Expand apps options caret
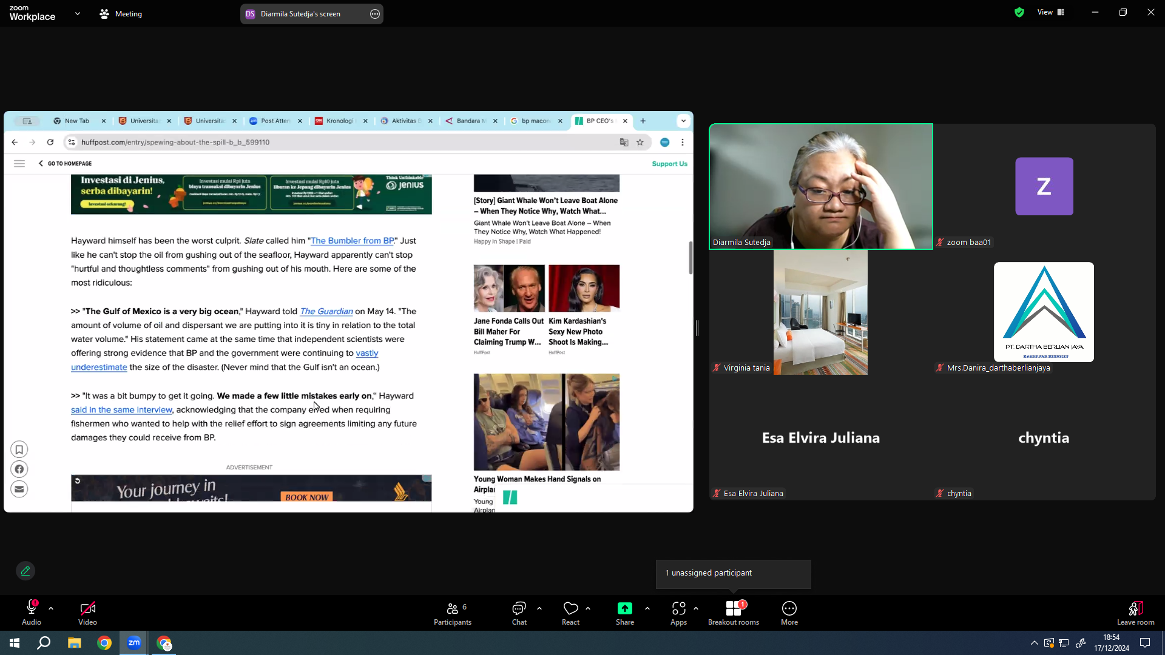 [x=696, y=608]
